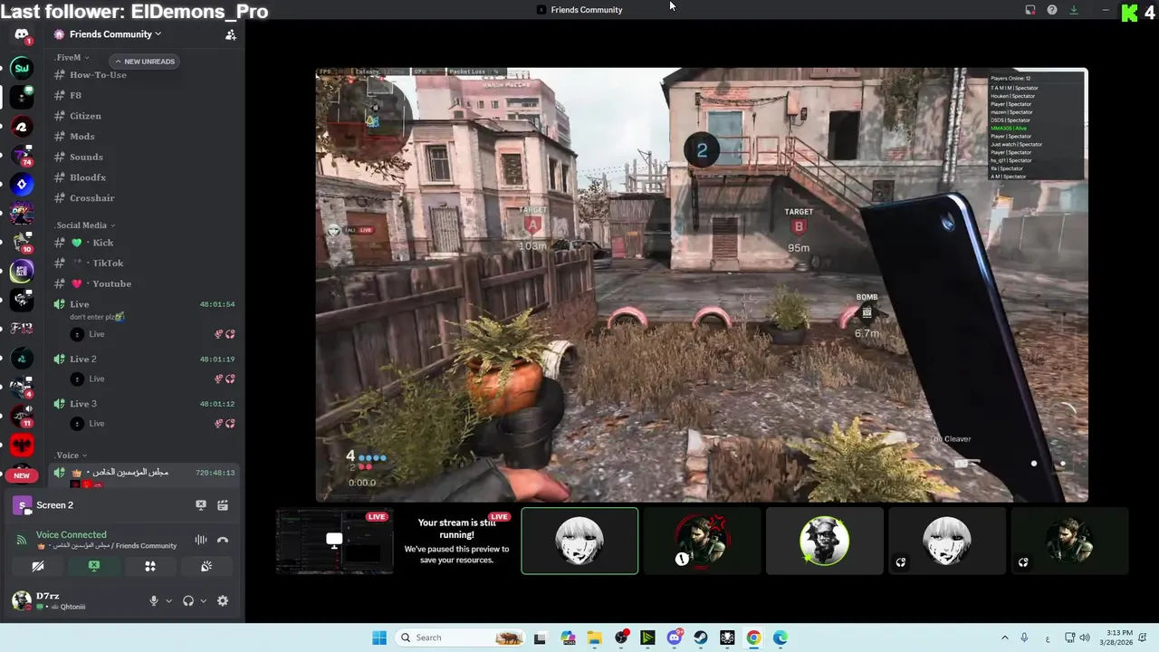Open the blue diamond server icon
This screenshot has height=652, width=1159.
click(22, 185)
